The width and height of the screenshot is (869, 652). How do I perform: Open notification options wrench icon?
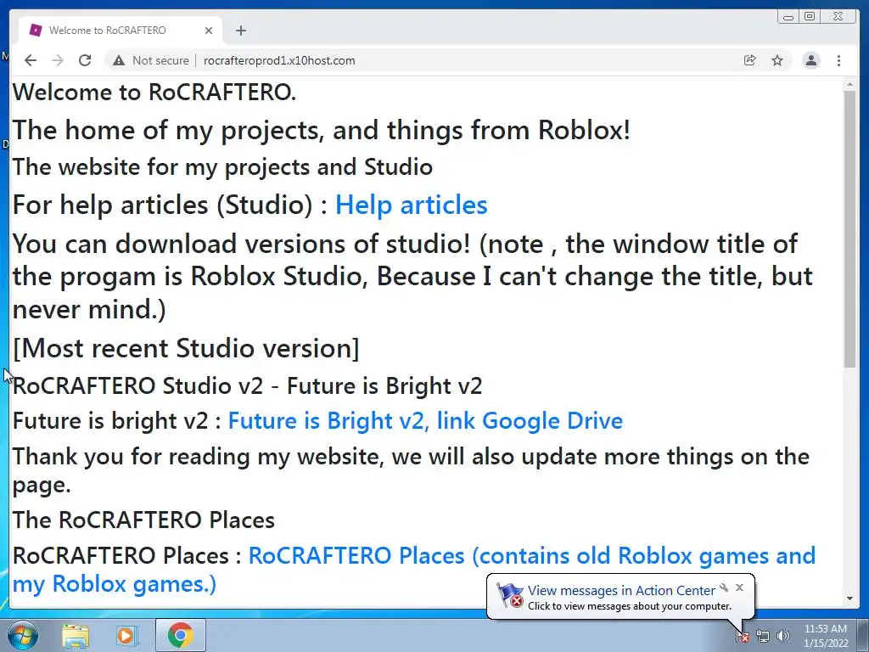click(x=724, y=587)
